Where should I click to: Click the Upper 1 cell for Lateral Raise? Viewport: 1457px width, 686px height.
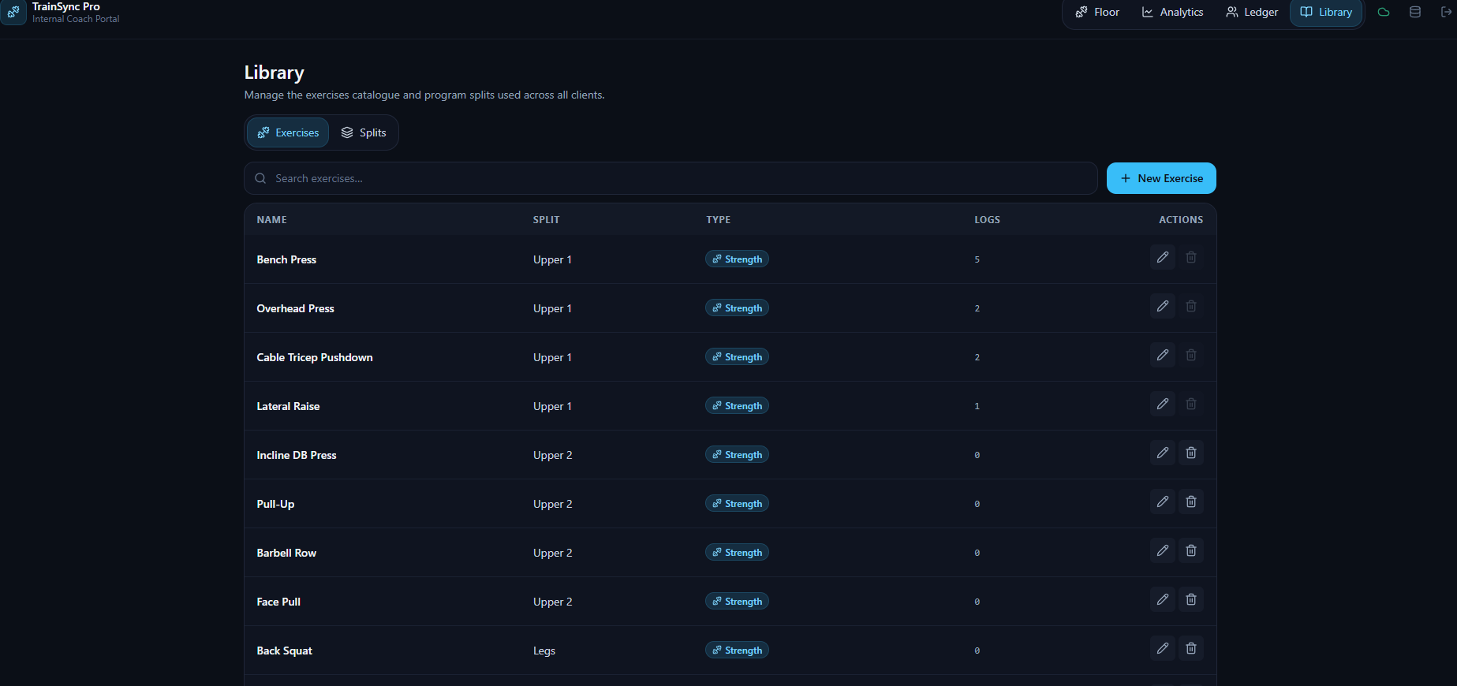pyautogui.click(x=552, y=406)
